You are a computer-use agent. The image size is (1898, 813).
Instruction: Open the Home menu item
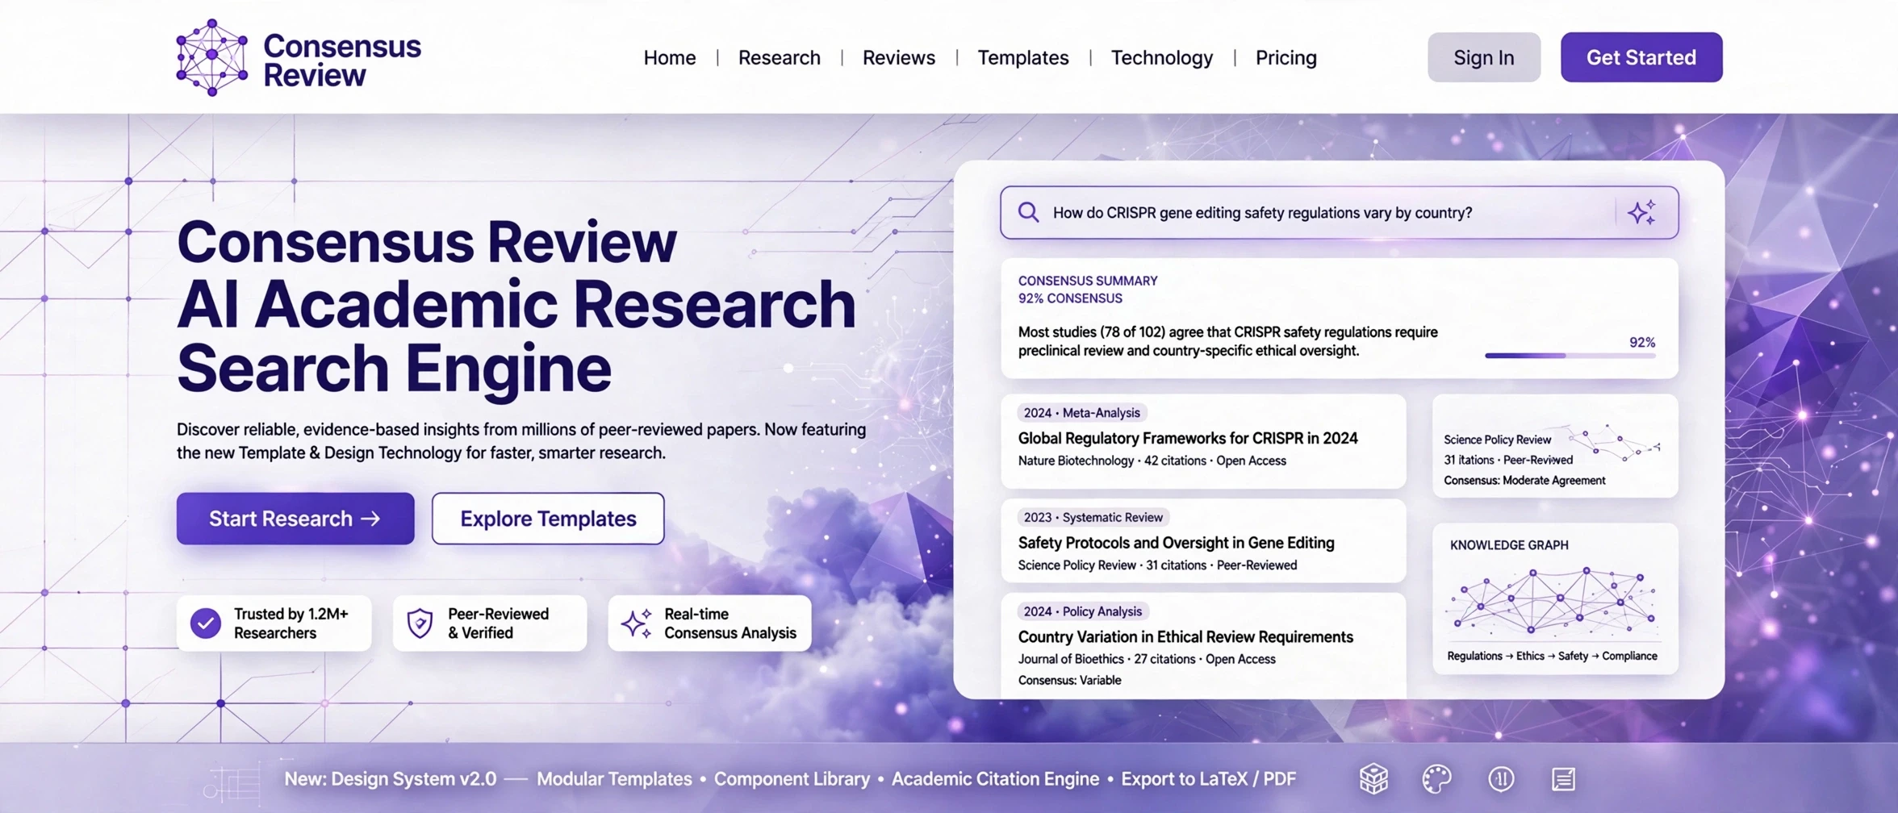670,58
